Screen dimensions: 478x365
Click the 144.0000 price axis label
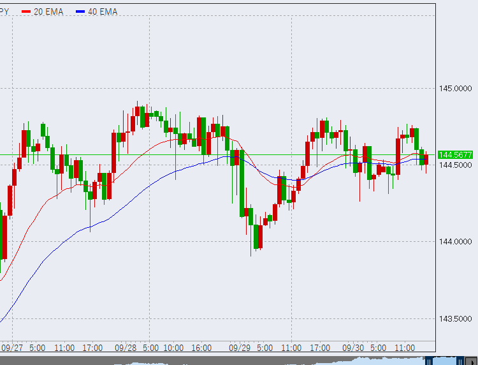coord(456,241)
